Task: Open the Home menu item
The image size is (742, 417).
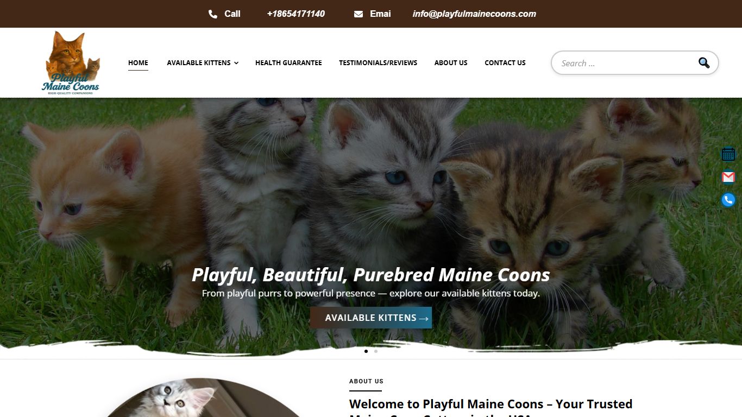Action: tap(138, 63)
